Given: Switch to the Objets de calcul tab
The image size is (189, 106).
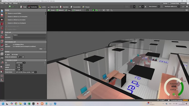Looking at the screenshot, I should point(53,7).
